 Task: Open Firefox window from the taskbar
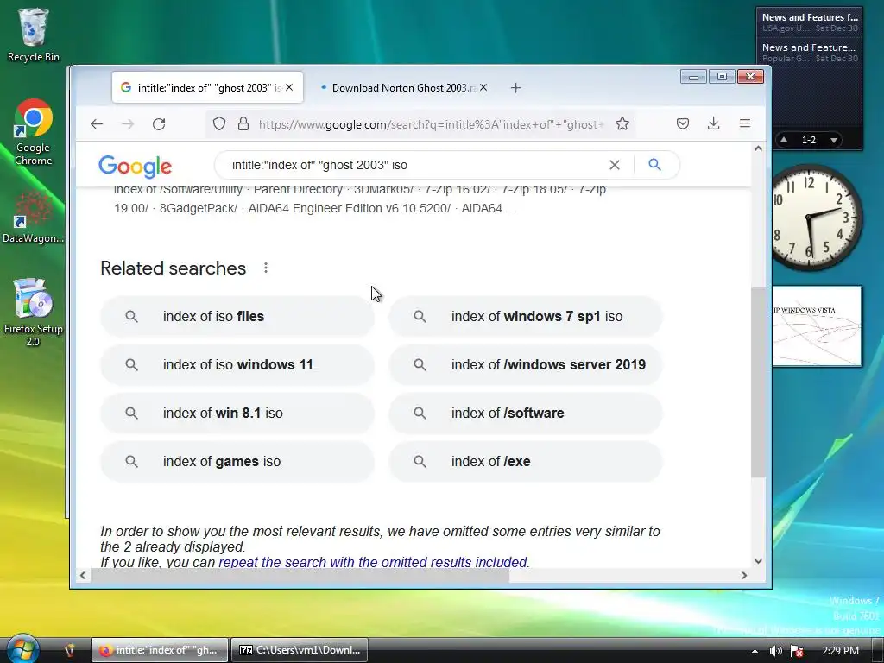click(160, 650)
